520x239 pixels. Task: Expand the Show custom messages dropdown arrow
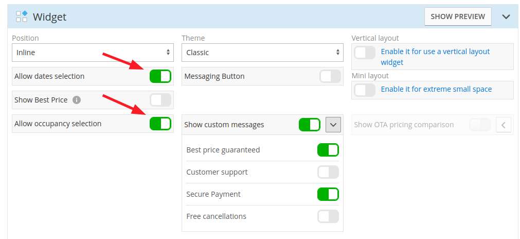click(333, 125)
